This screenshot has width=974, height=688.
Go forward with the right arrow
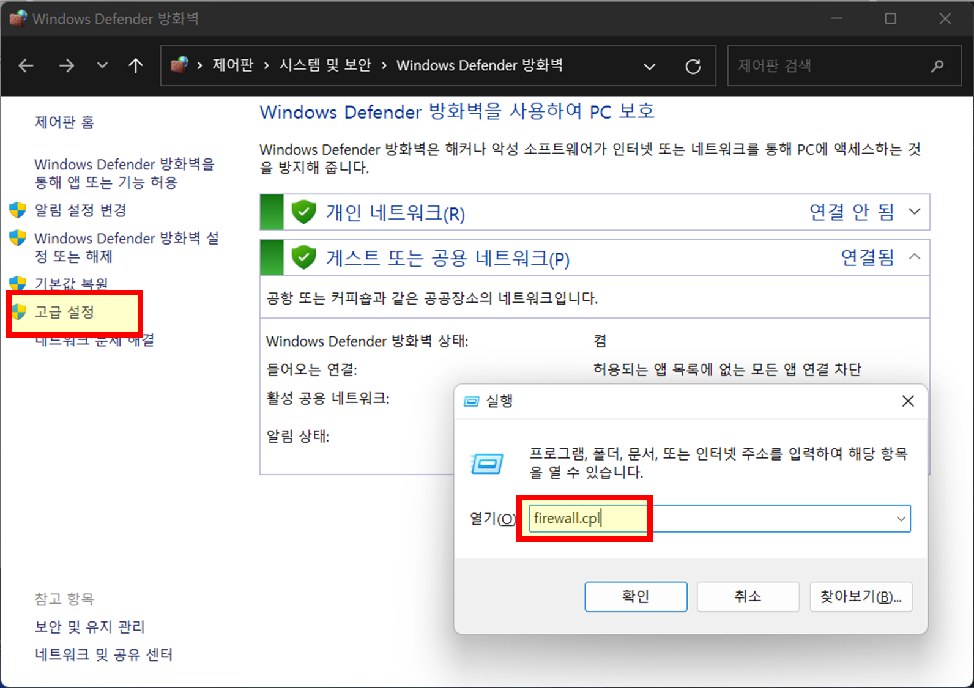click(66, 65)
